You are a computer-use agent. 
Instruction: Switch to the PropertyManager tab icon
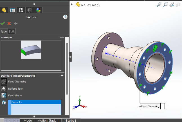coord(12,10)
